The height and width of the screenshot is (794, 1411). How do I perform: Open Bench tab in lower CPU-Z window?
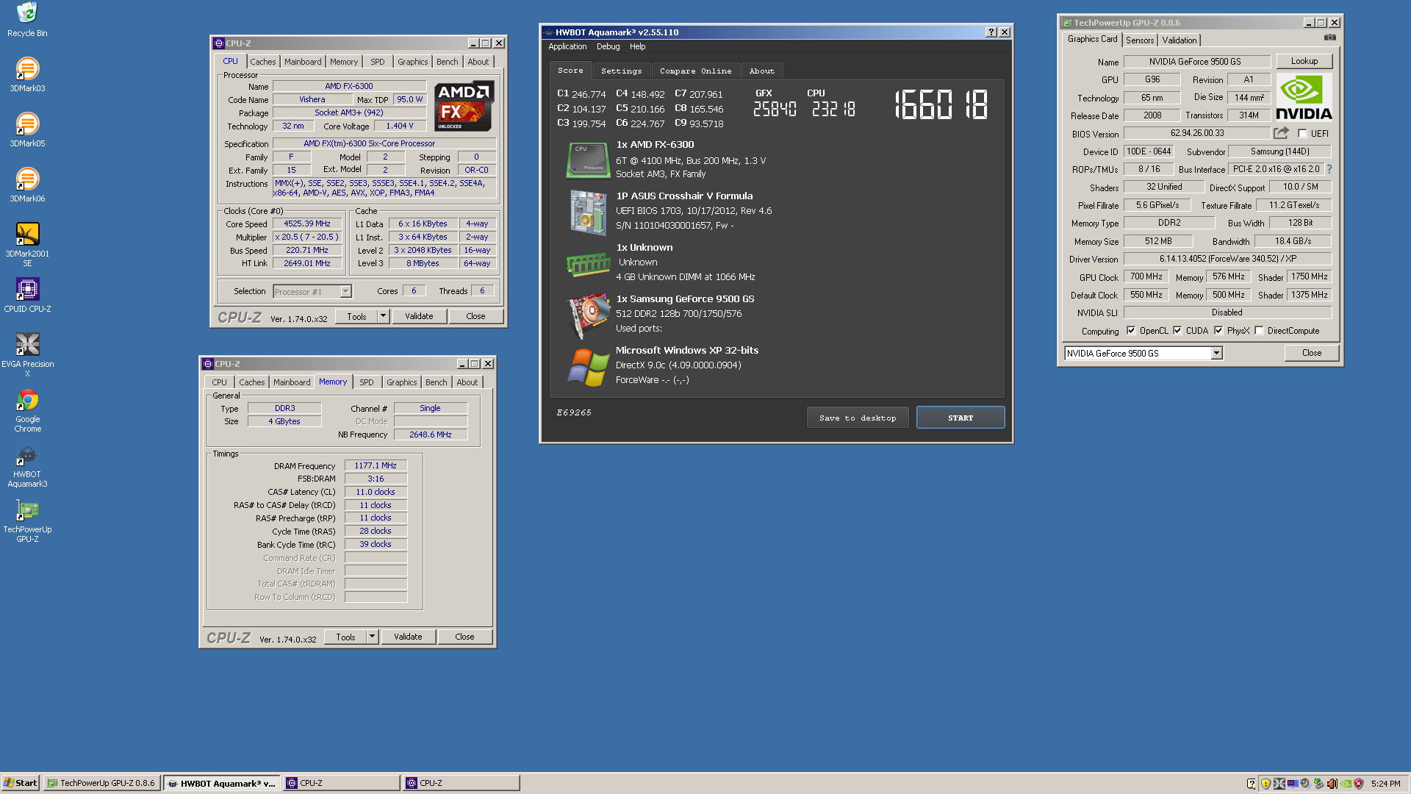436,382
